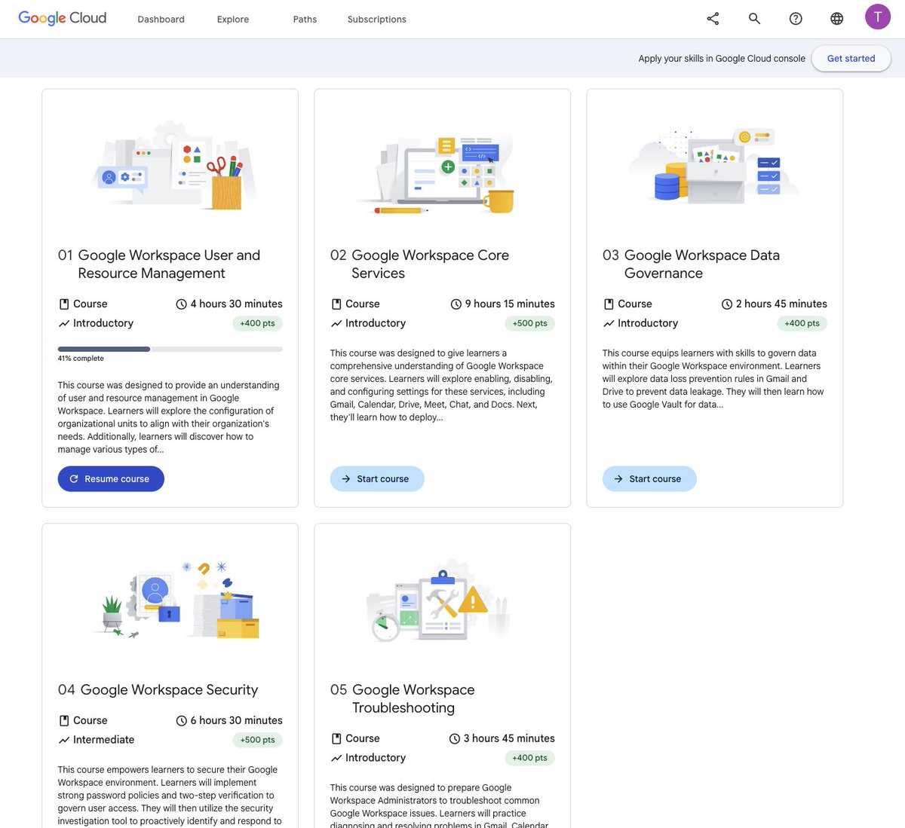Click '9 hours 15 minutes' duration text
Image resolution: width=905 pixels, height=828 pixels.
[x=510, y=304]
